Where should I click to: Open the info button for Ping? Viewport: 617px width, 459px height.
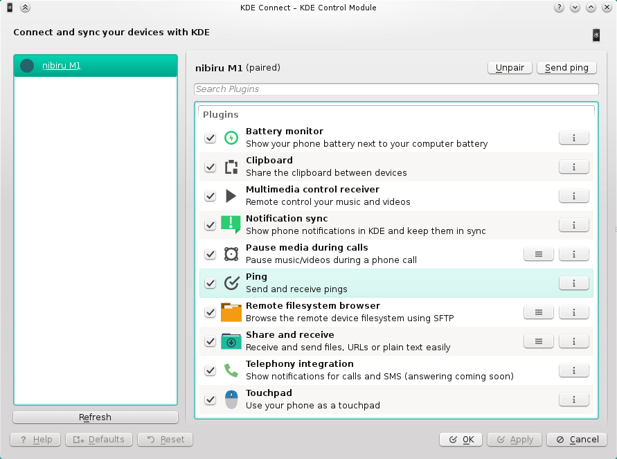pos(573,283)
